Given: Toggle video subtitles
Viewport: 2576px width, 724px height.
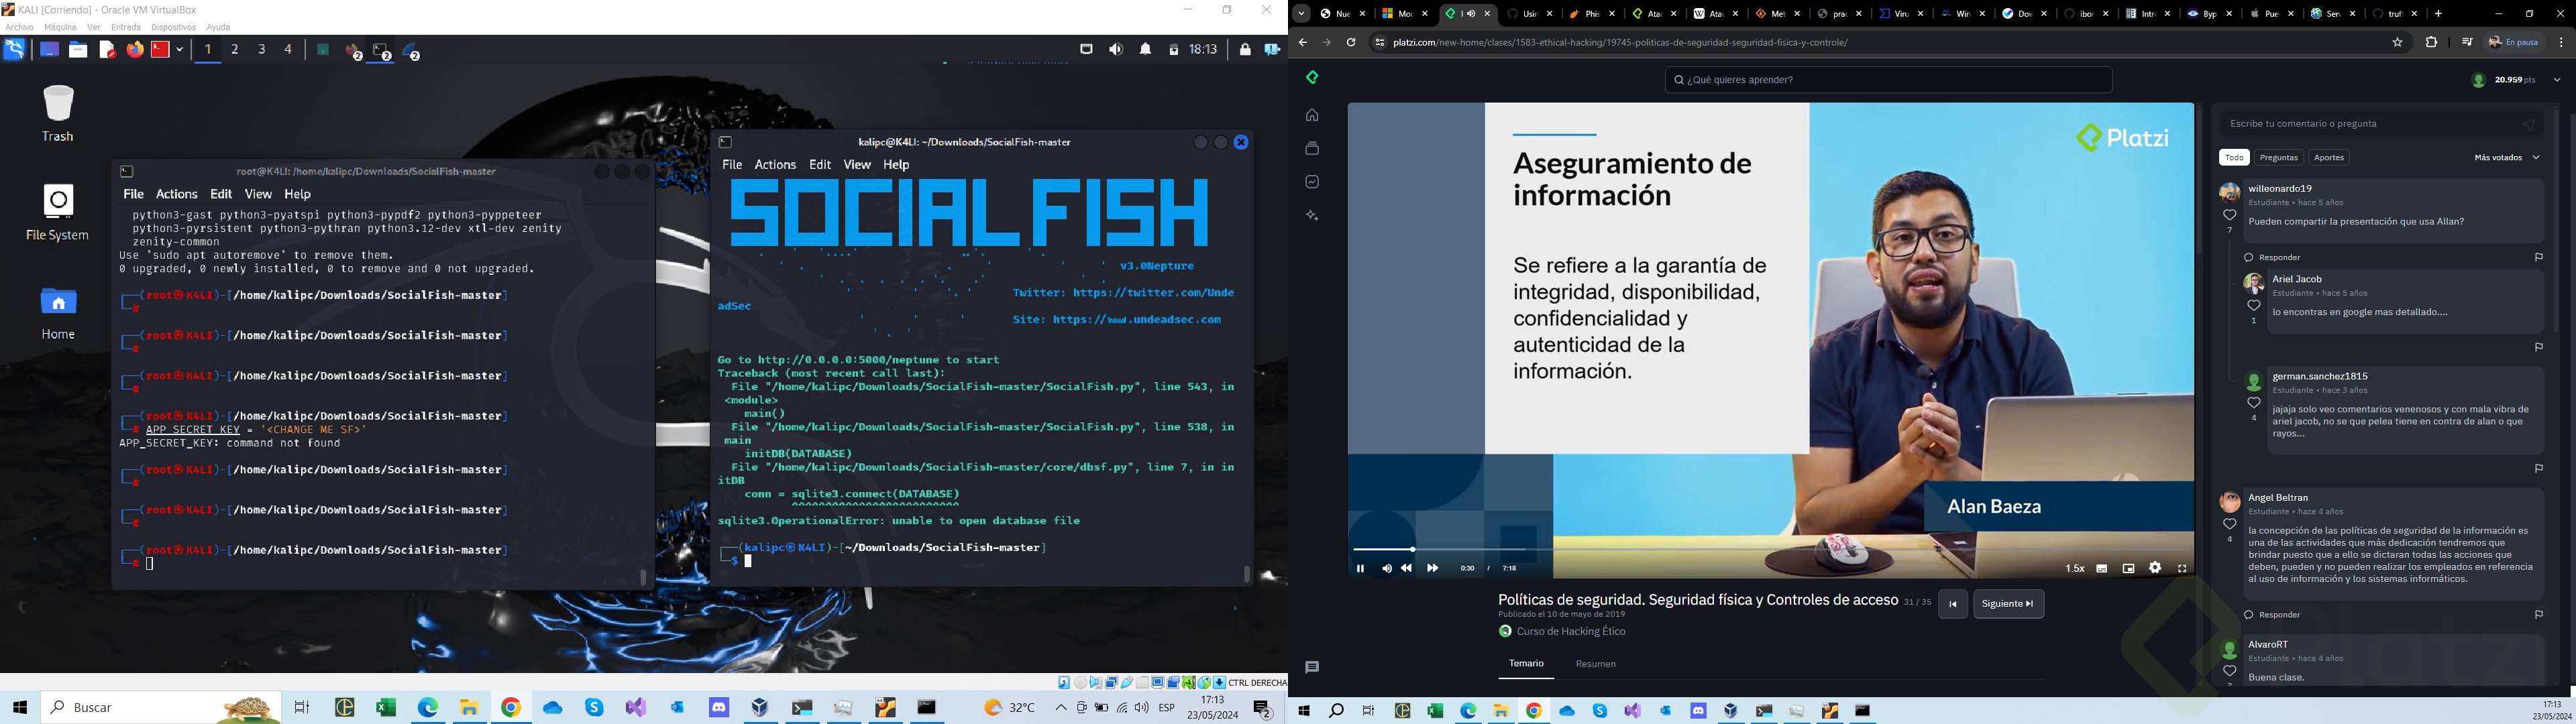Looking at the screenshot, I should (2102, 568).
